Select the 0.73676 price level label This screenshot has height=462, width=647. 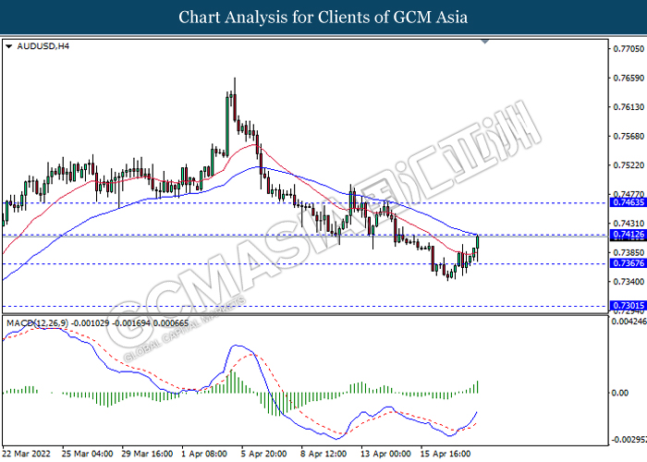[x=628, y=263]
